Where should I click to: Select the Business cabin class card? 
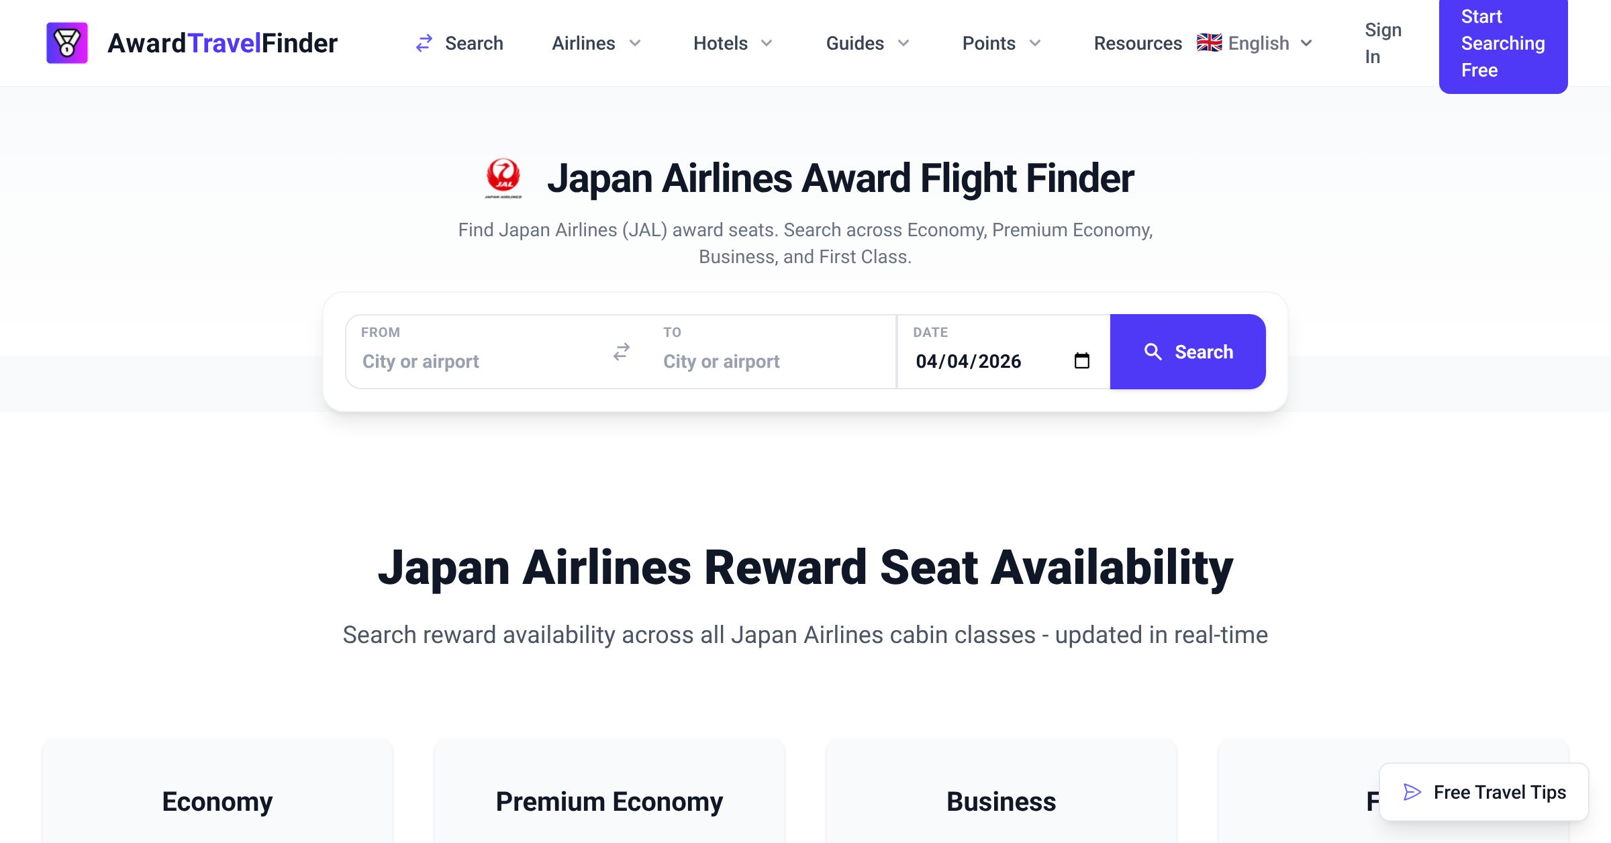1001,801
